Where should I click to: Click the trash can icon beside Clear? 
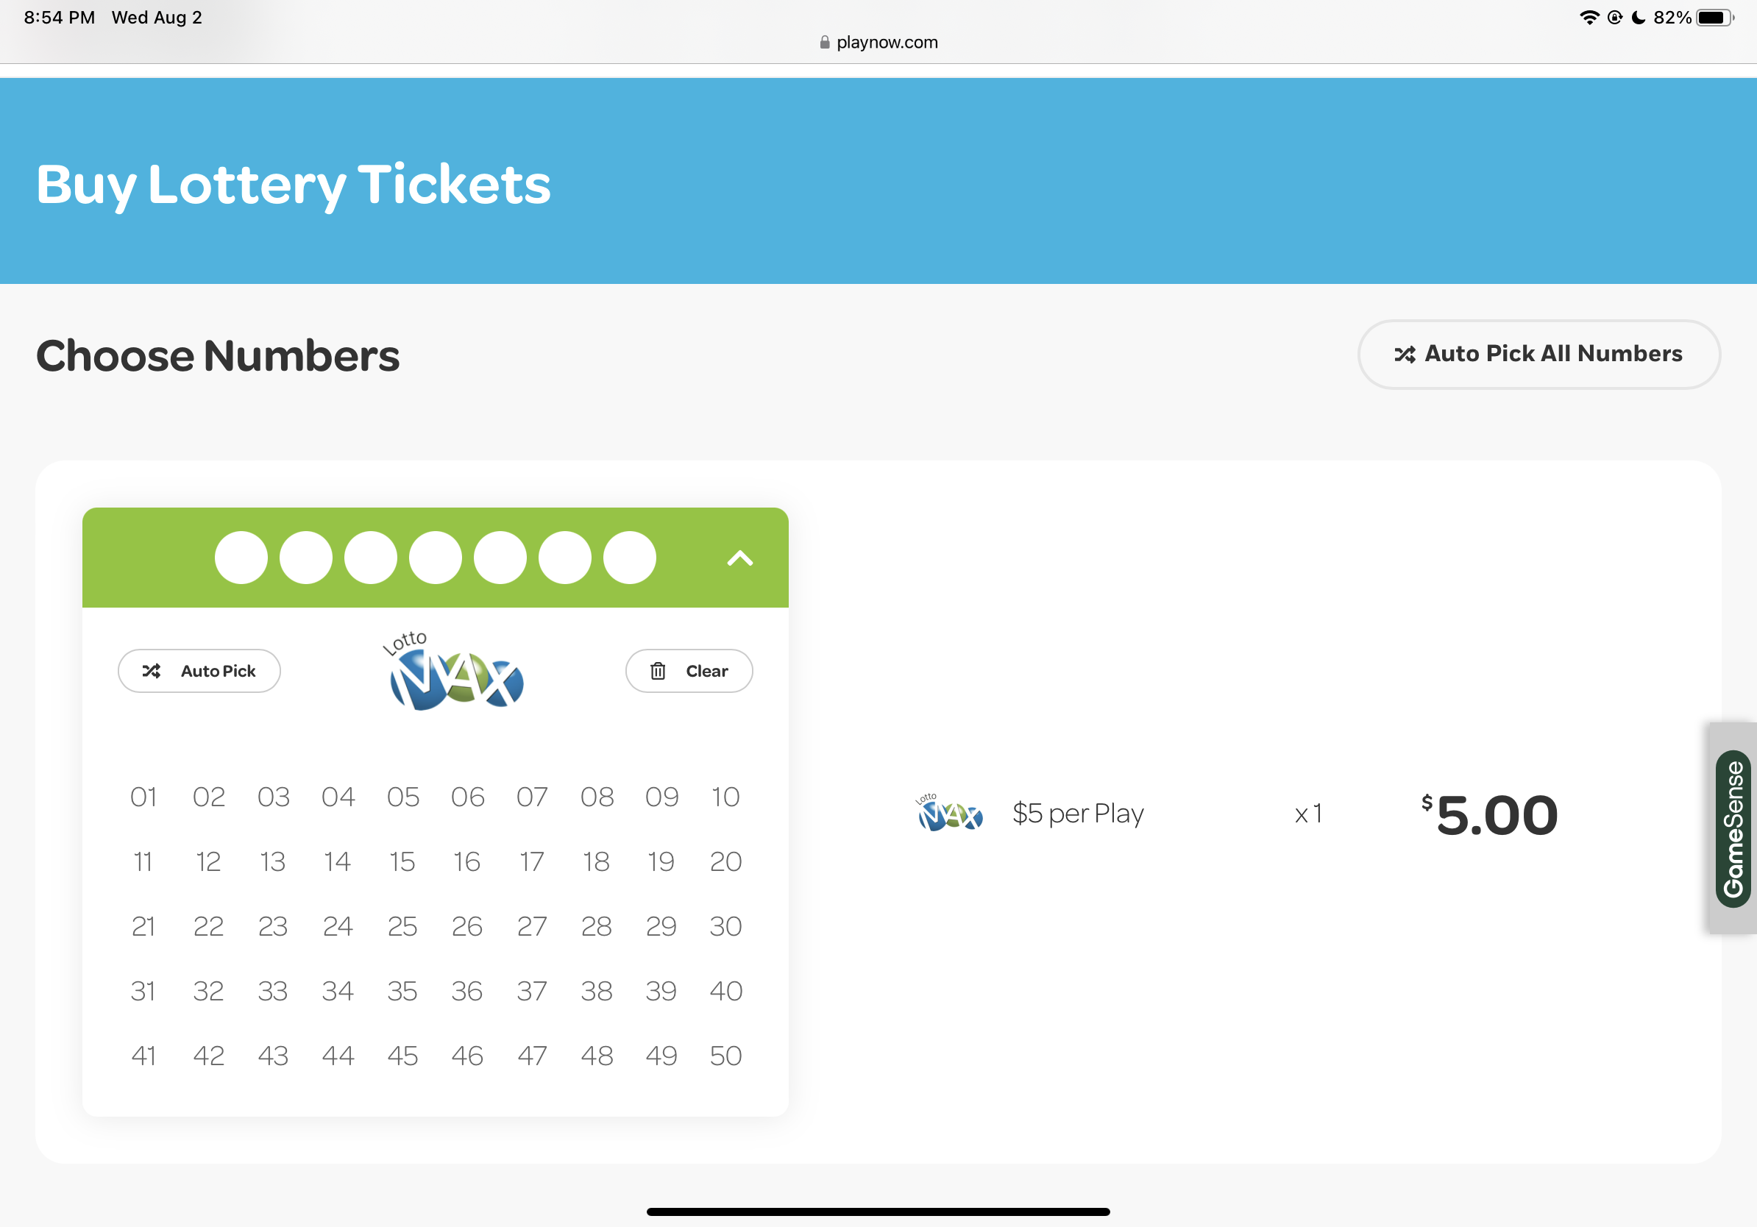point(657,671)
